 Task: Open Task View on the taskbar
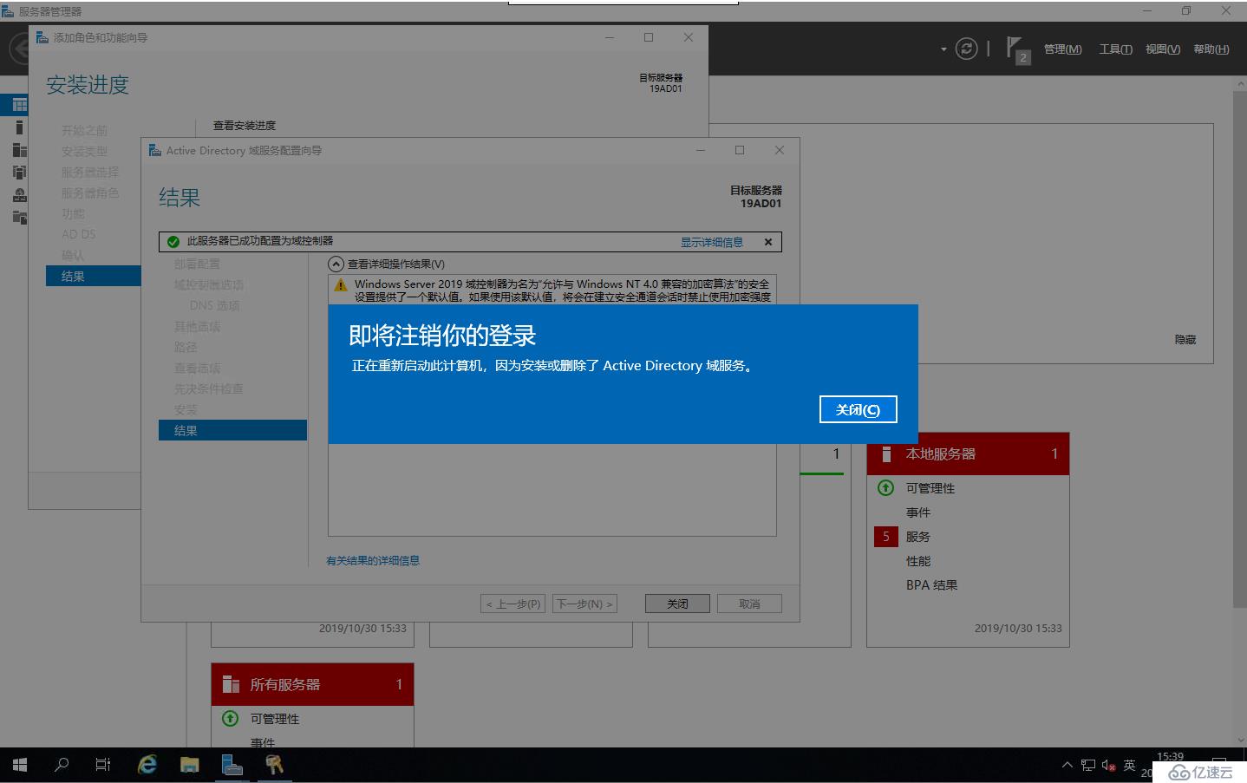[x=102, y=765]
